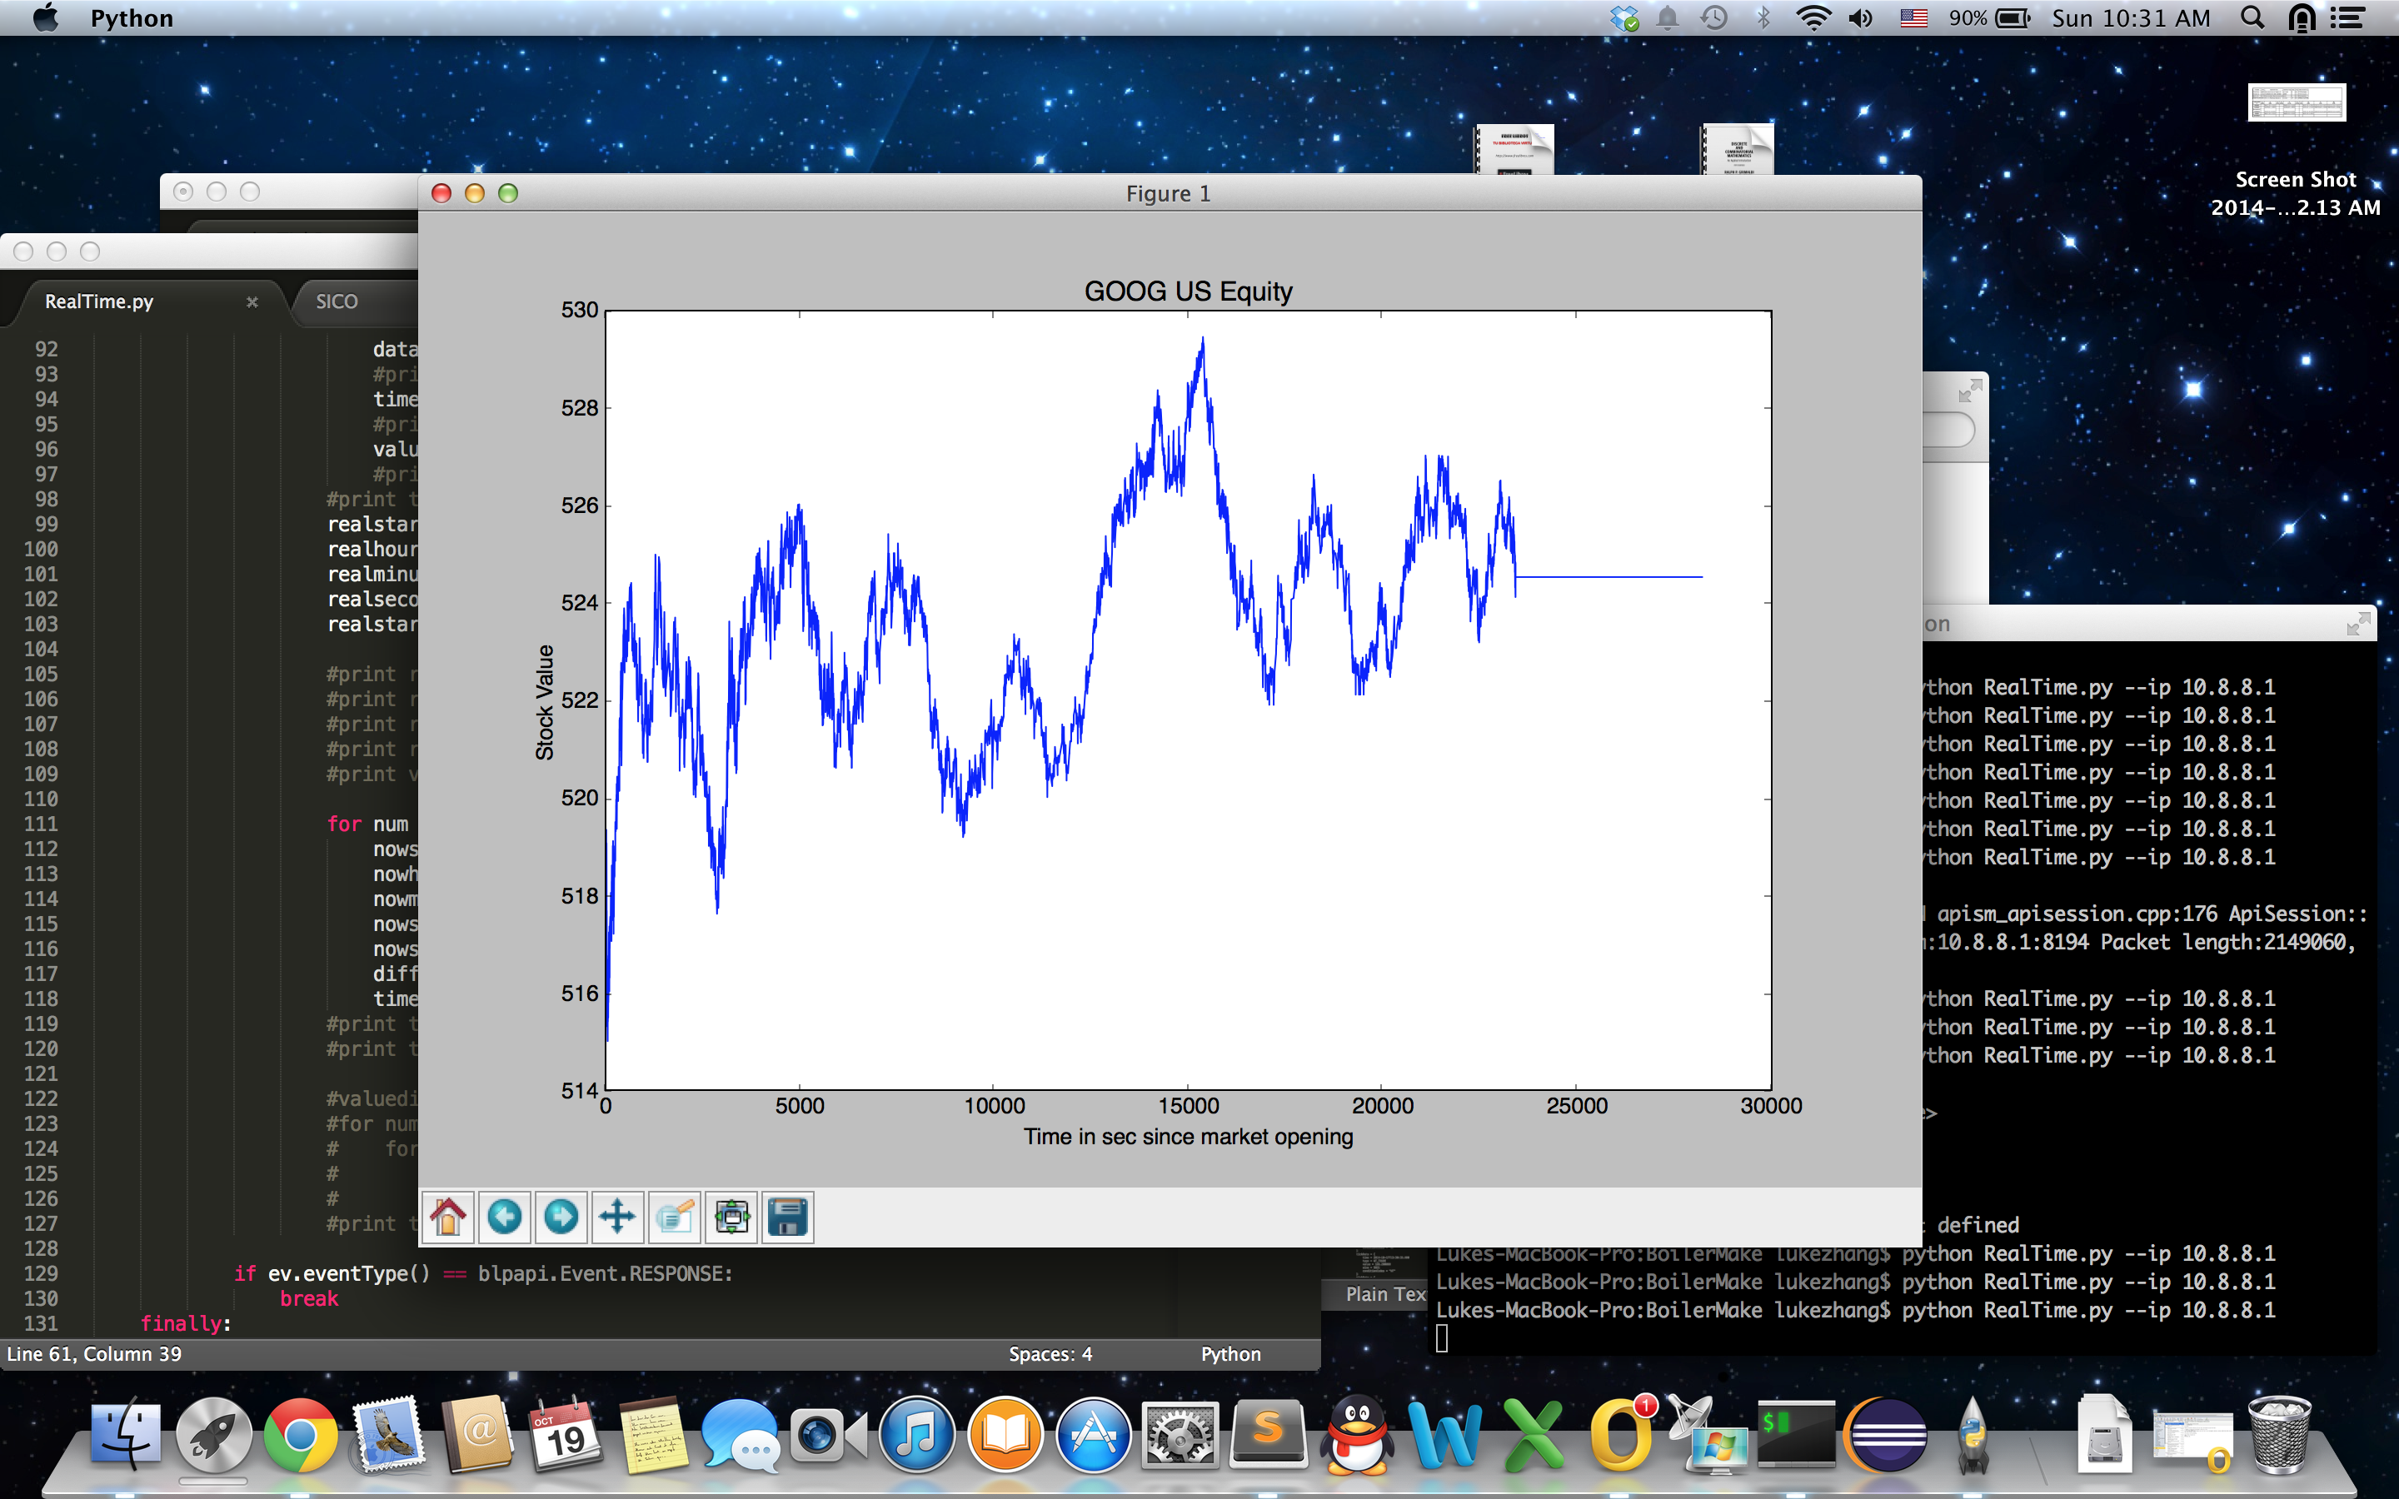Click the Home reset view icon

pyautogui.click(x=448, y=1217)
